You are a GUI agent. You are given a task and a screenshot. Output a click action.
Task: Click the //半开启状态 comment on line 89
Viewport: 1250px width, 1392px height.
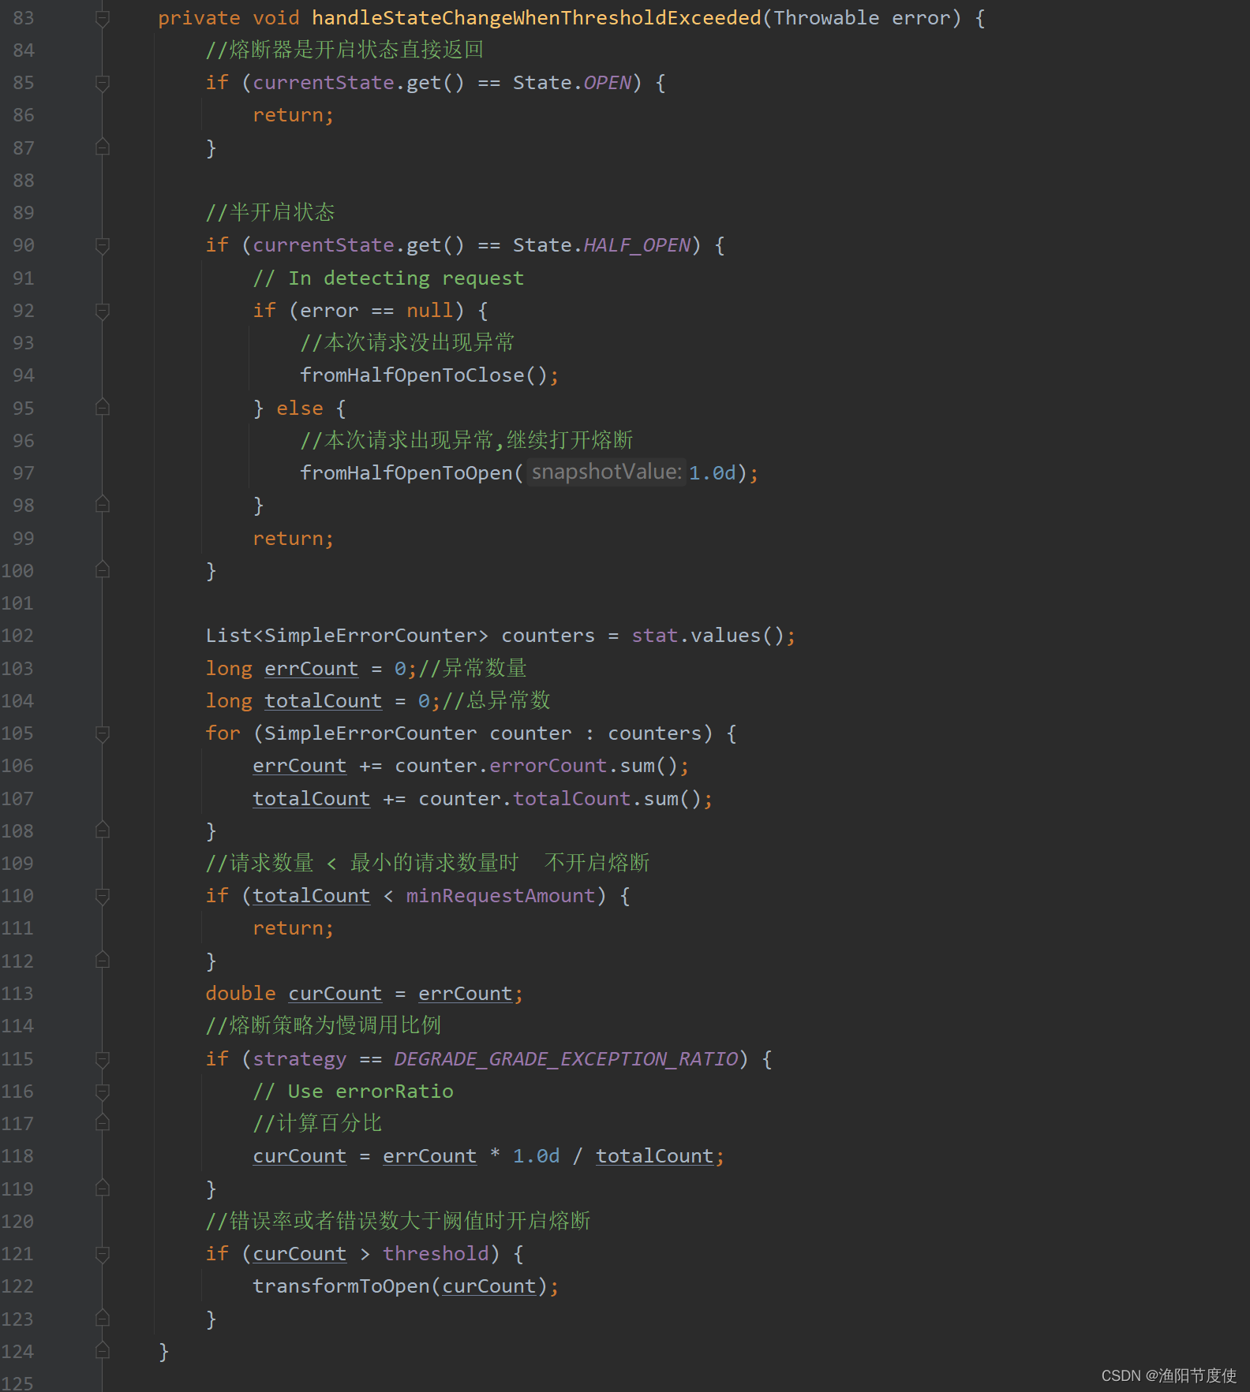[x=270, y=212]
